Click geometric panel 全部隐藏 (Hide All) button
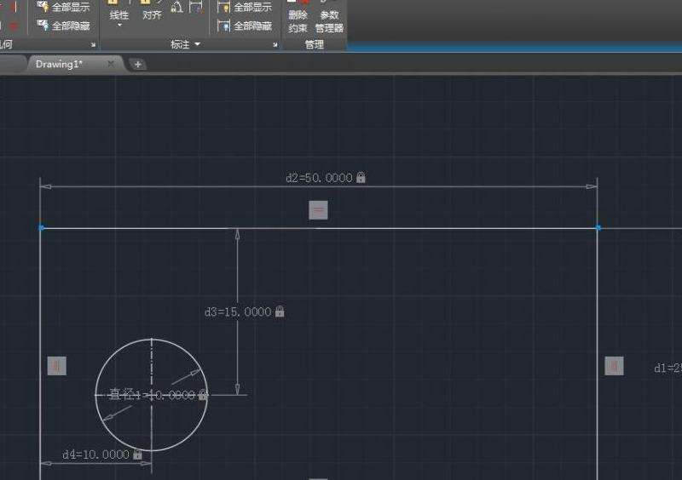The width and height of the screenshot is (682, 480). (x=63, y=26)
